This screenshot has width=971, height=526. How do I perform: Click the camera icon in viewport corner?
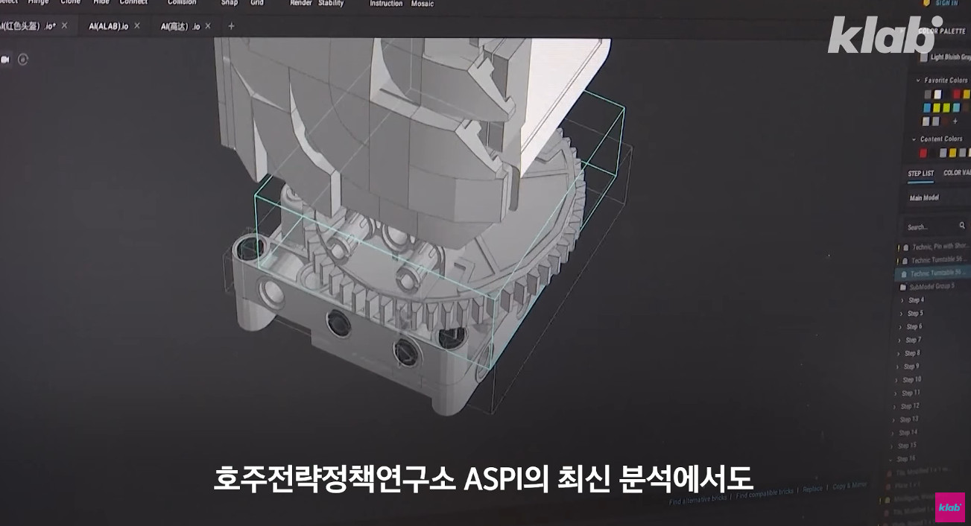point(4,60)
